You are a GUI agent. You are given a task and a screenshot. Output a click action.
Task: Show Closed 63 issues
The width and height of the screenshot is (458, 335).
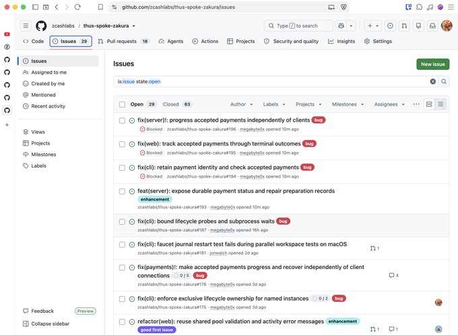pos(177,104)
